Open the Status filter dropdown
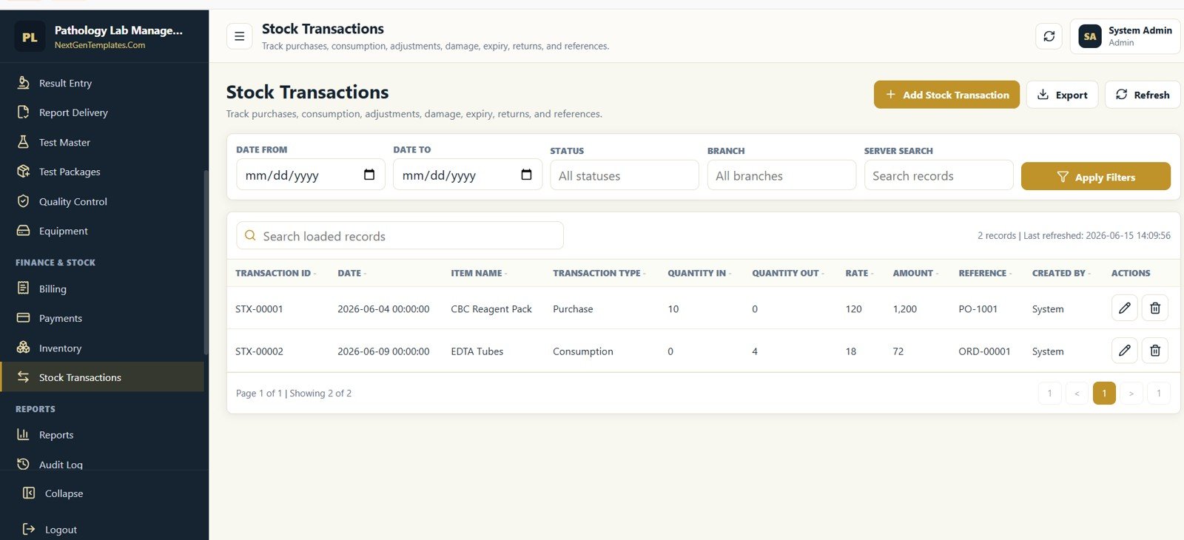Viewport: 1184px width, 540px height. [x=625, y=175]
